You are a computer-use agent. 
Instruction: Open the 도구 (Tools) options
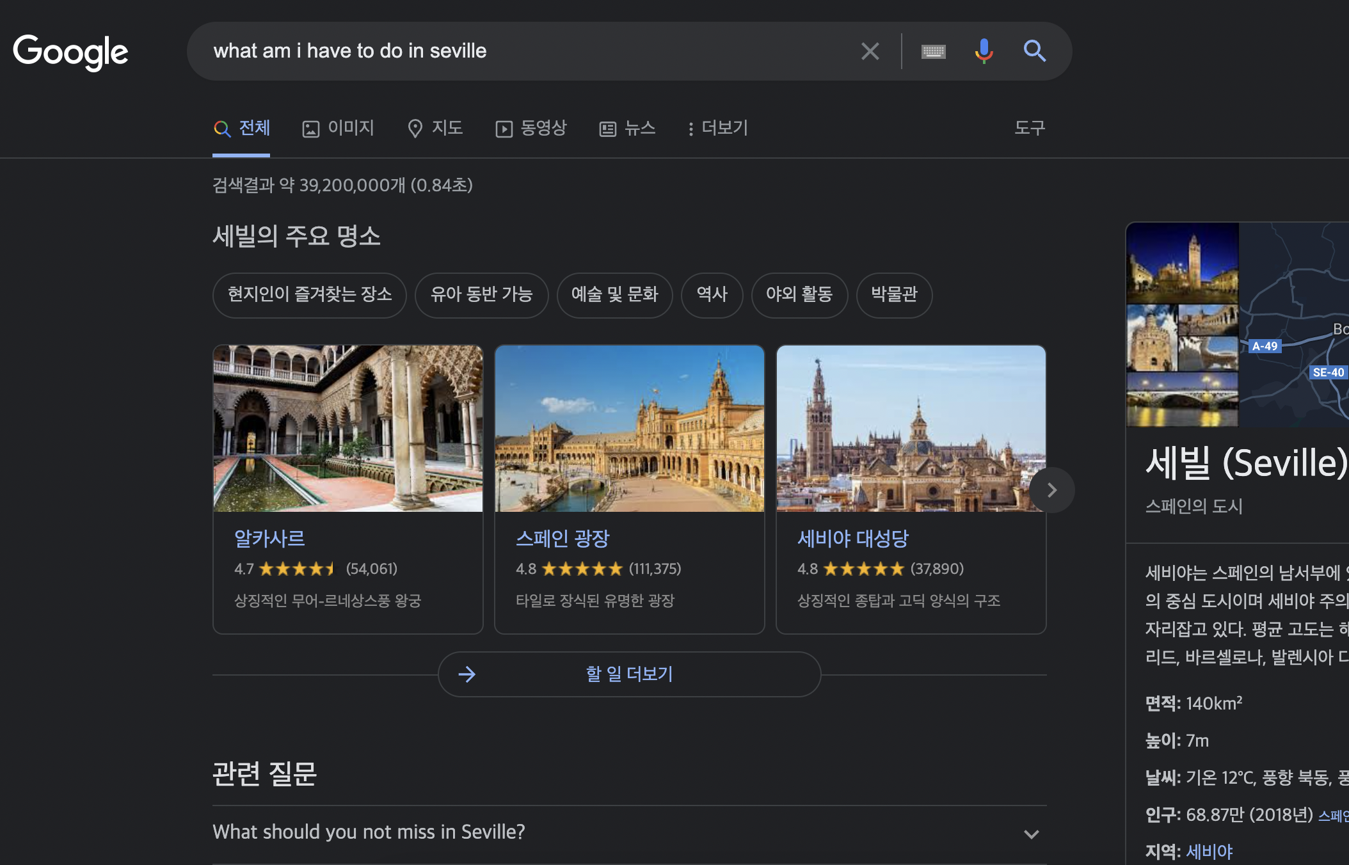1030,128
